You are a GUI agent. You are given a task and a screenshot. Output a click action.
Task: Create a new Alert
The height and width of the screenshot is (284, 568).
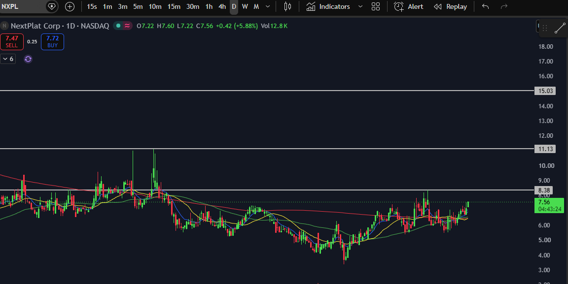(409, 6)
